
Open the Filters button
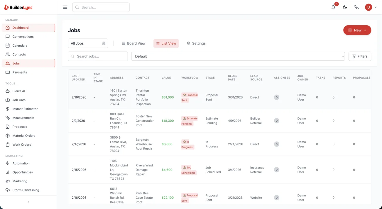click(360, 56)
